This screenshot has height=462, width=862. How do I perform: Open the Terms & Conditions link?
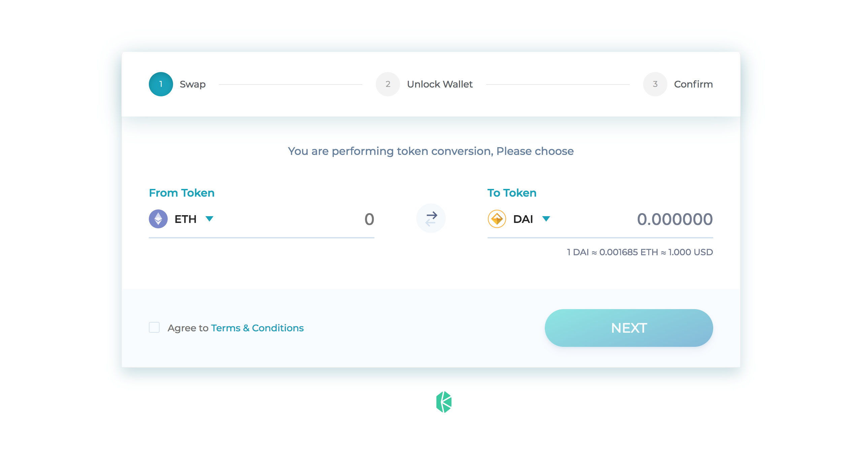pos(257,328)
